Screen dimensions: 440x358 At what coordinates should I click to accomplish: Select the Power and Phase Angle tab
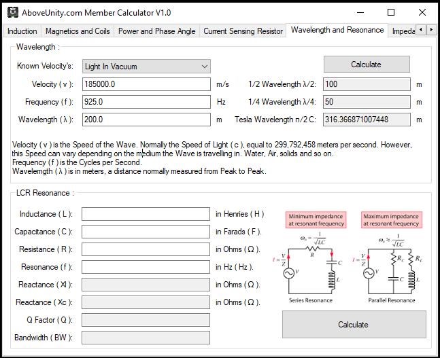point(156,31)
